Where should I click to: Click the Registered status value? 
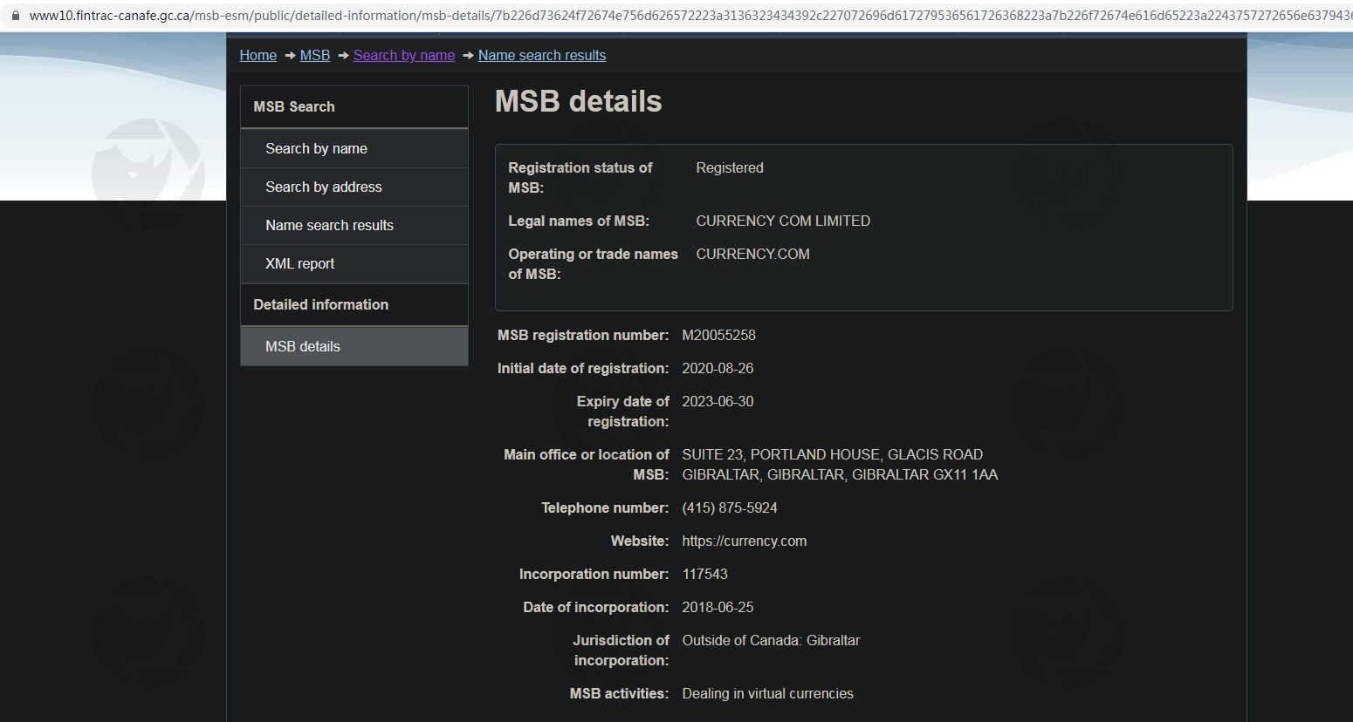pos(729,167)
